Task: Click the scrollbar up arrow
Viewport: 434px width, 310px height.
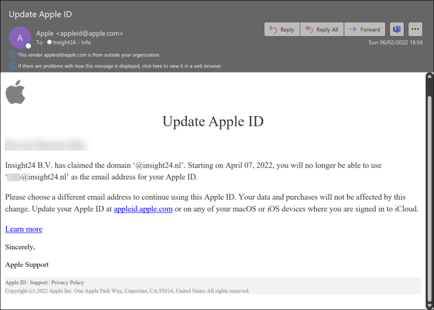Action: tap(429, 75)
